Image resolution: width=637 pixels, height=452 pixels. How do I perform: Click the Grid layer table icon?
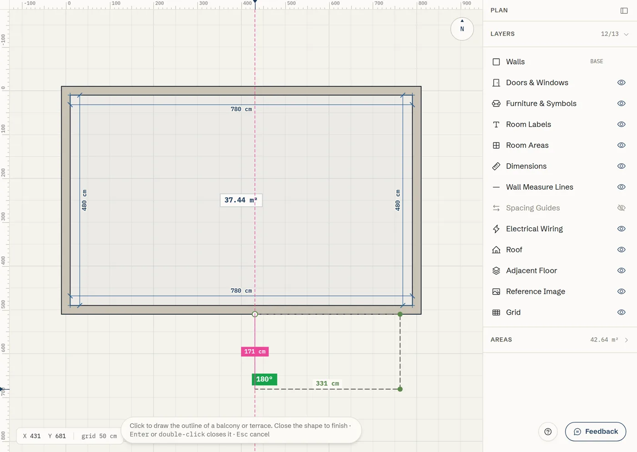tap(496, 313)
